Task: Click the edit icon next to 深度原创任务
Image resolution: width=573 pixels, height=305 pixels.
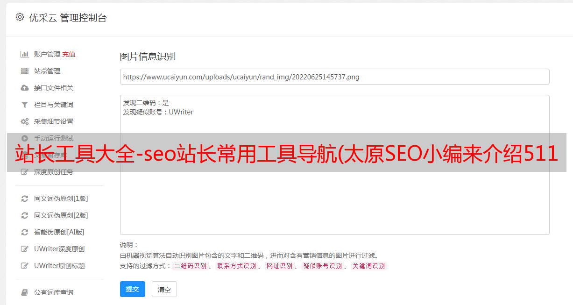Action: pos(25,172)
